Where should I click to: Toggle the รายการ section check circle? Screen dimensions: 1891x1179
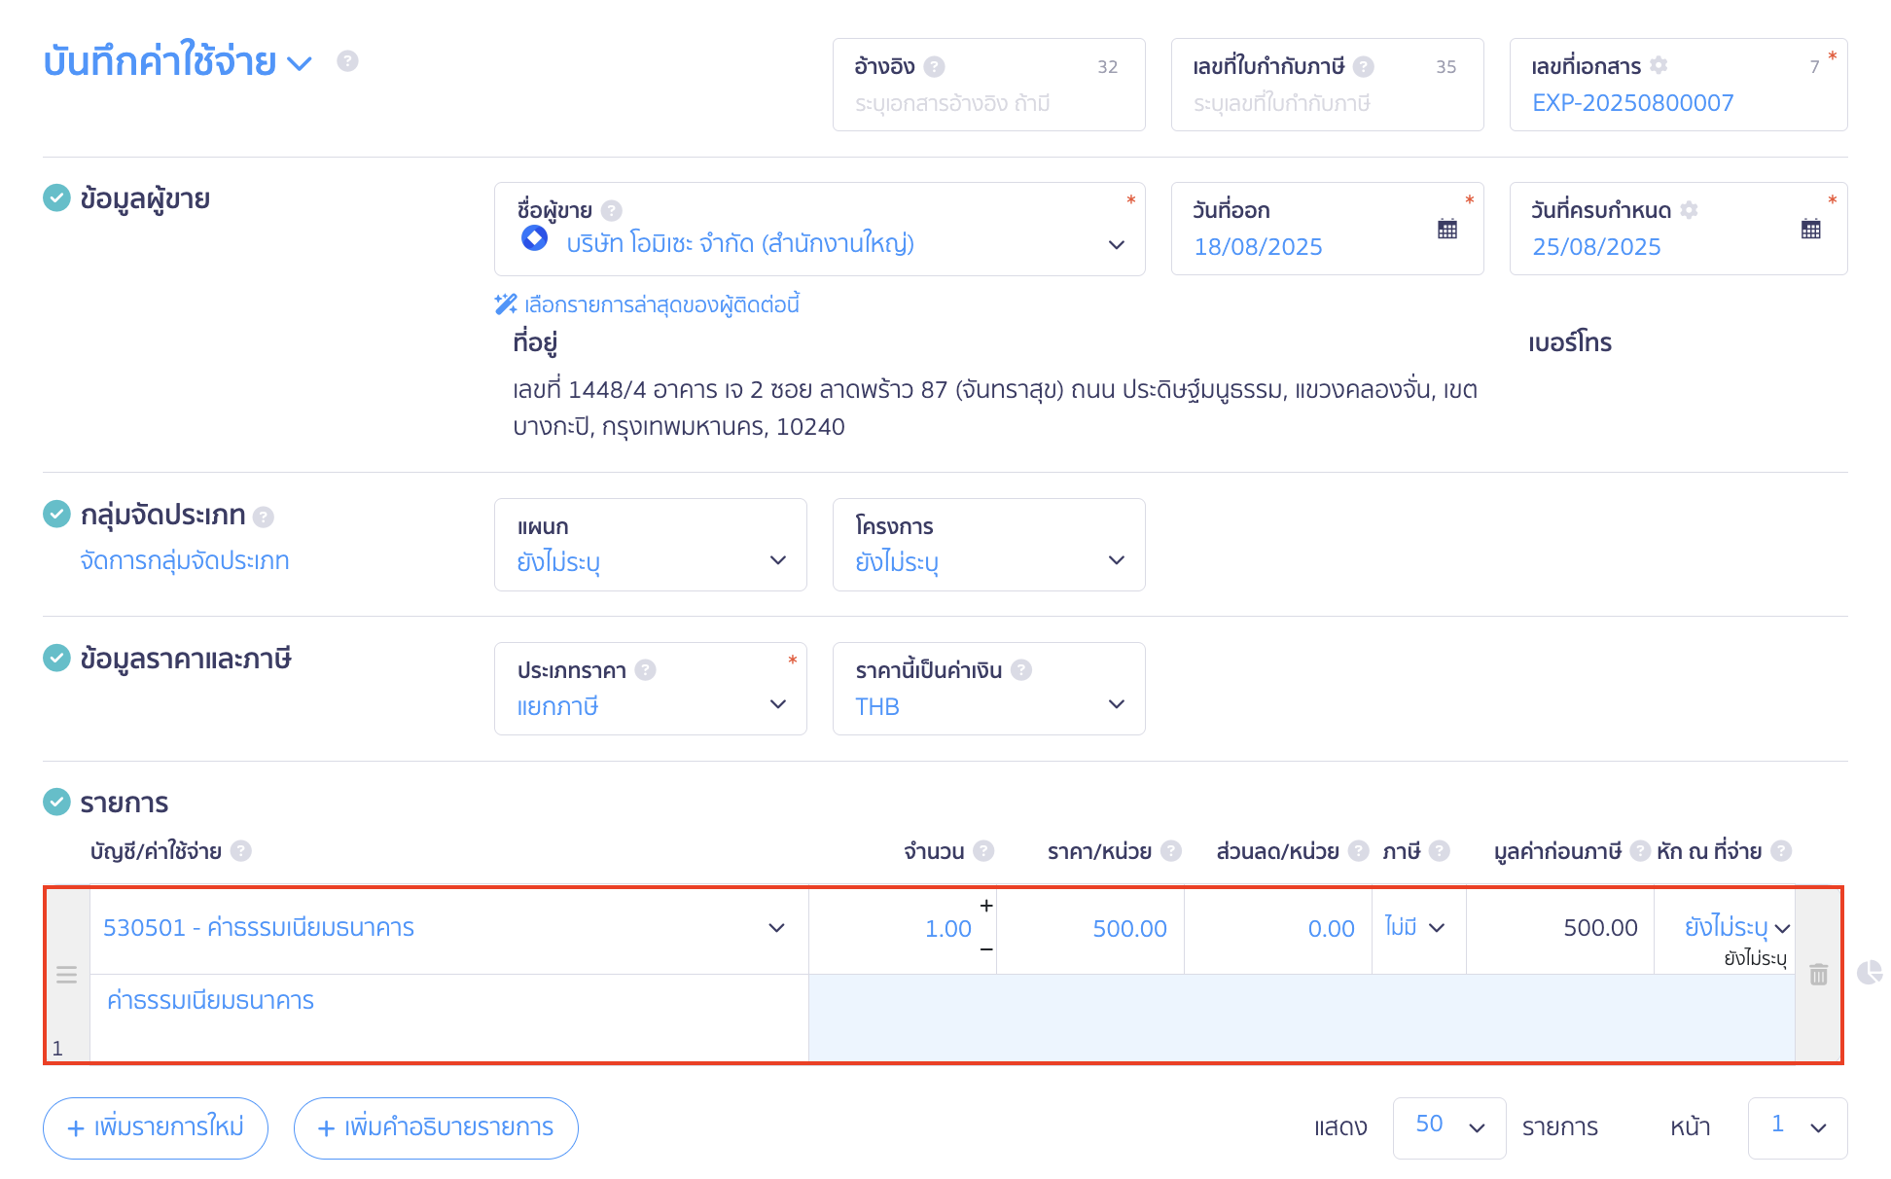(56, 802)
